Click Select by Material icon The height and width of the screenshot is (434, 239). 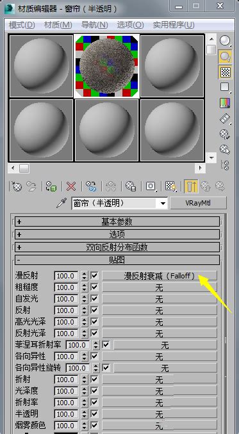(x=226, y=150)
